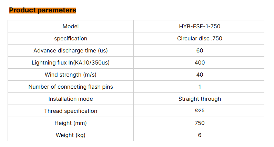Click the HYB-ESE-1-750 model value

[x=200, y=27]
